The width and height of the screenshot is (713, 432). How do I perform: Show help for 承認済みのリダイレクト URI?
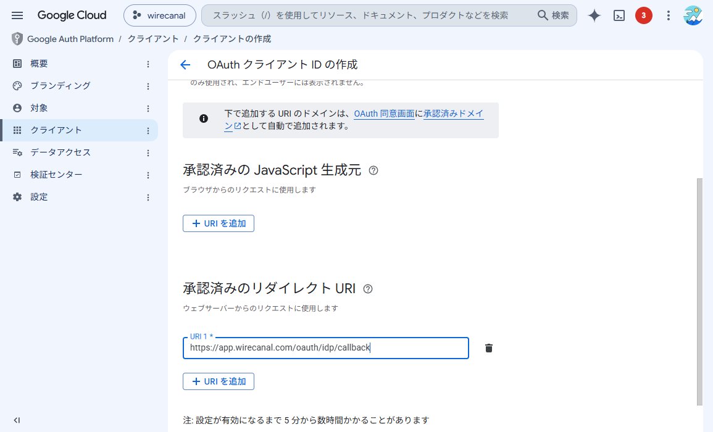(x=368, y=289)
